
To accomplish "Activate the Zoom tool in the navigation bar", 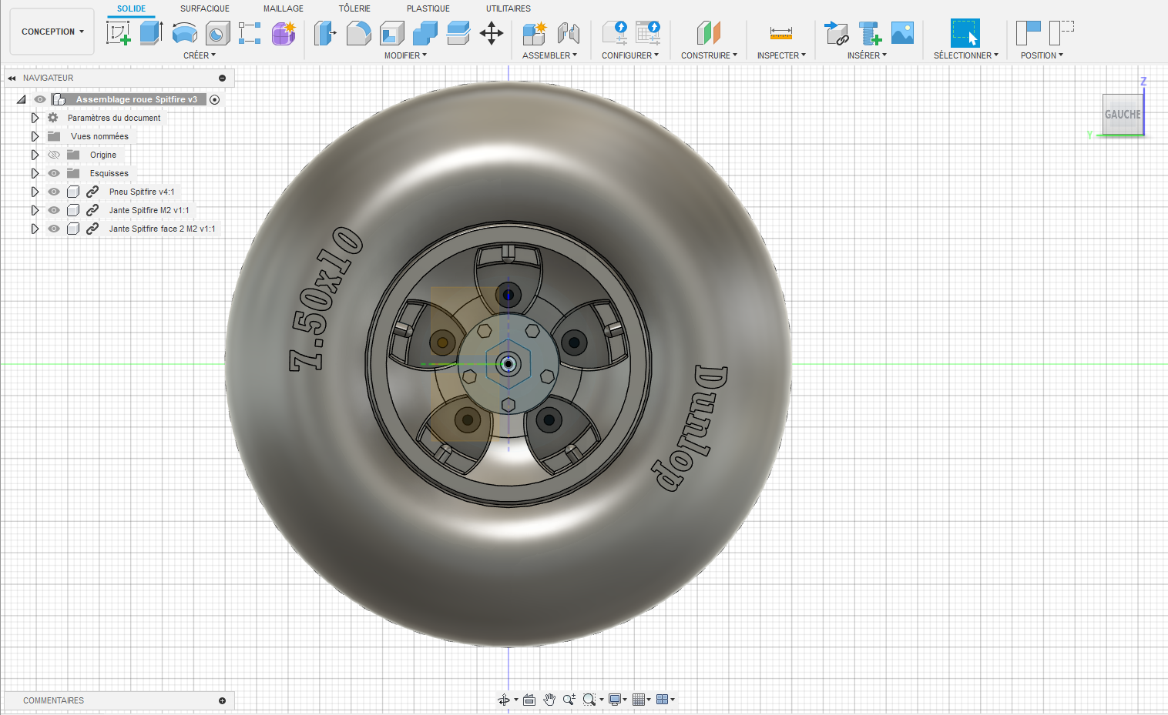I will coord(569,700).
